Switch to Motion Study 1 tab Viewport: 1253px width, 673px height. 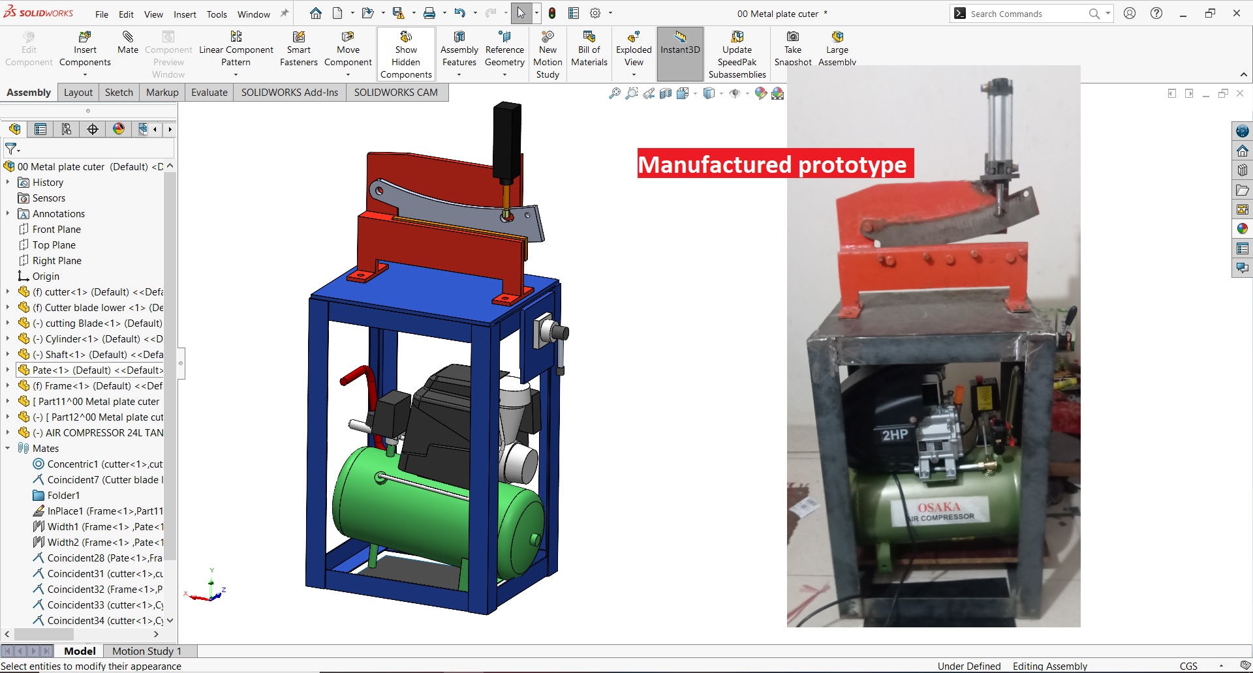[x=147, y=651]
